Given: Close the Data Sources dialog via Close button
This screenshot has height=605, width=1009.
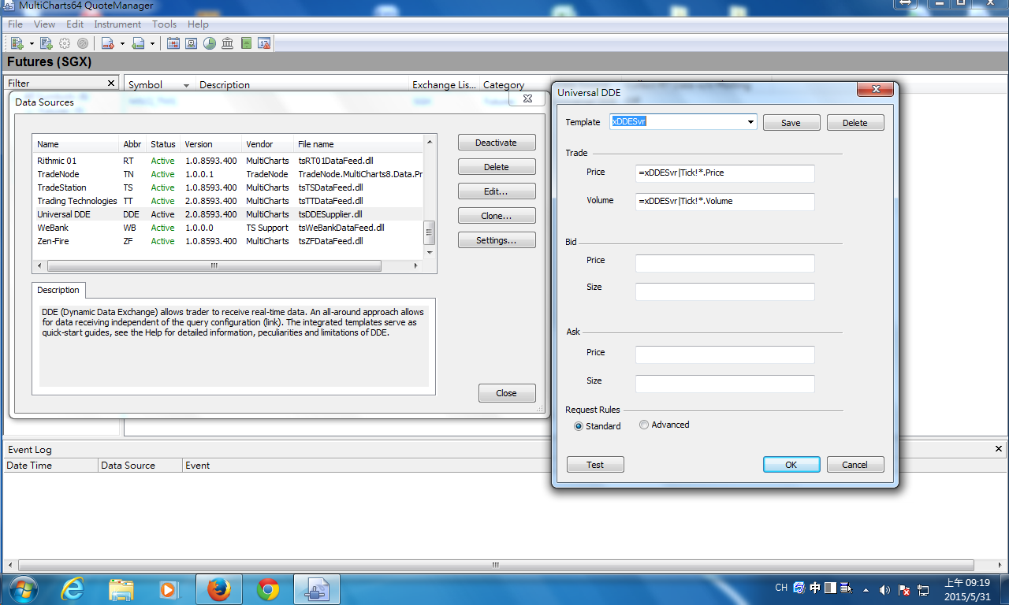Looking at the screenshot, I should 507,393.
